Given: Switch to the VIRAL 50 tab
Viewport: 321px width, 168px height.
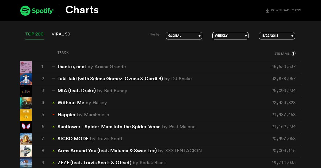Looking at the screenshot, I should [x=61, y=34].
